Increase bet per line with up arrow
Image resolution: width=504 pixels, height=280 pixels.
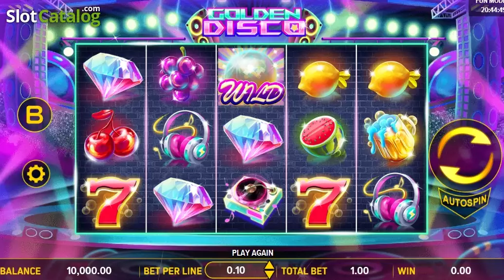tap(269, 265)
